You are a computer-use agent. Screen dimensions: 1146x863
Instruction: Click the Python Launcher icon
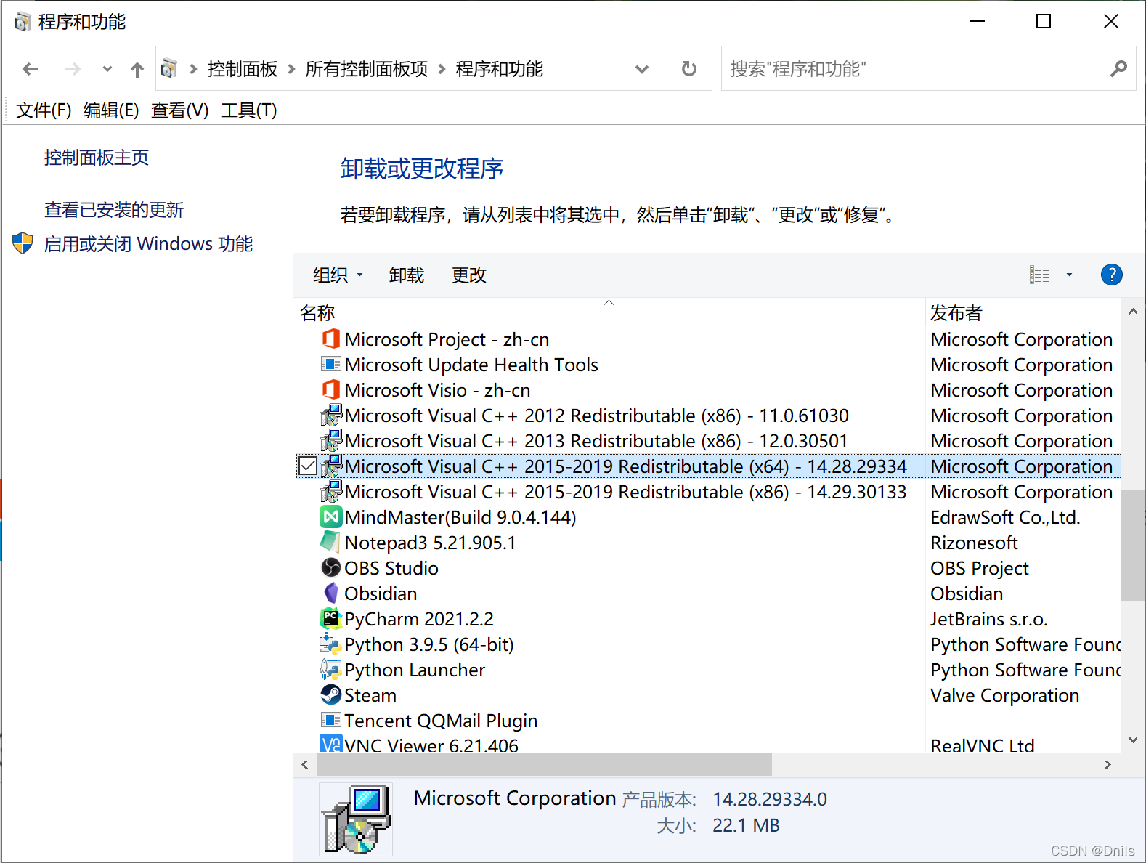pos(330,669)
